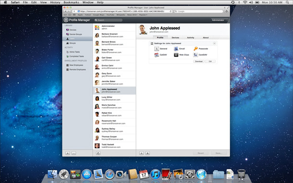Select Lucy Miller in the user list

click(x=114, y=98)
